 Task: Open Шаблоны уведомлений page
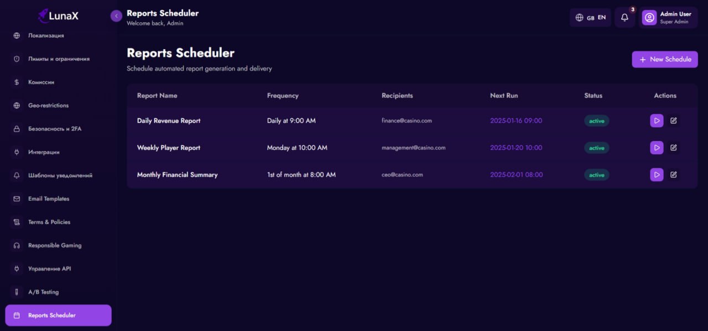[58, 175]
